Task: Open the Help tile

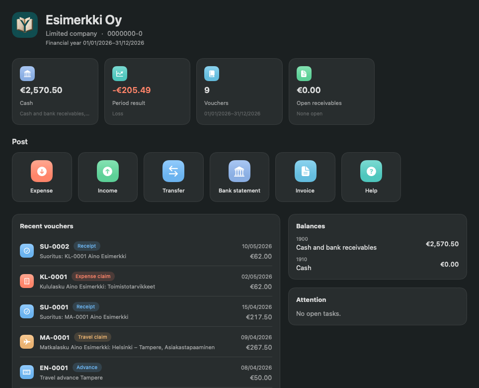Action: pos(371,177)
